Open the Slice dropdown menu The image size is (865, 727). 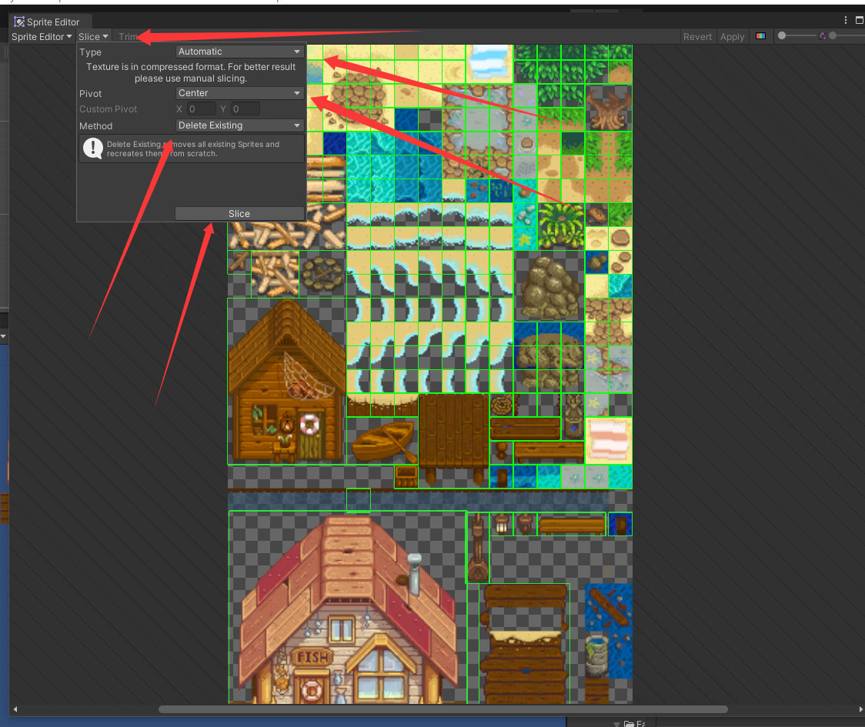pyautogui.click(x=93, y=36)
